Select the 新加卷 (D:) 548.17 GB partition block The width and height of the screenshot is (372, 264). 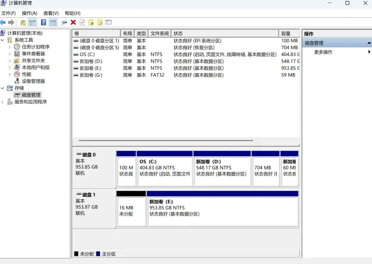(222, 168)
